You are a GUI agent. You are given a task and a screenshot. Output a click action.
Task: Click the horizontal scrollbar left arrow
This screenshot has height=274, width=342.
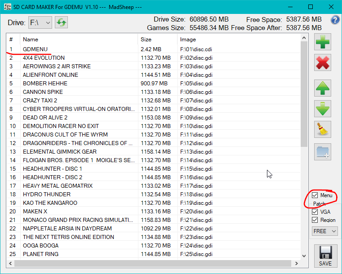[10, 263]
